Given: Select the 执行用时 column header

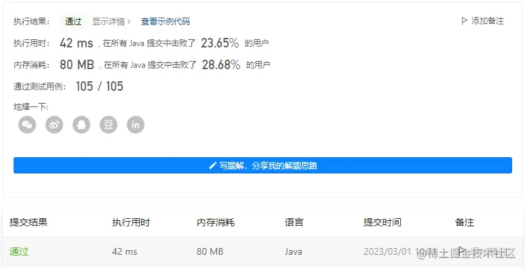Looking at the screenshot, I should pos(131,222).
